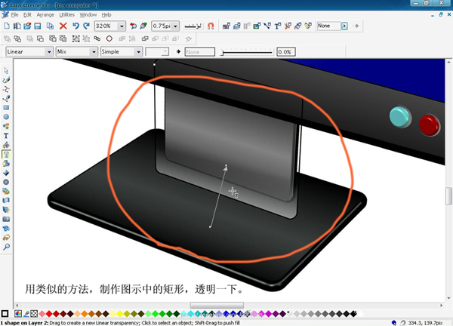Open the Linear transparency shape dropdown
This screenshot has width=453, height=326.
[49, 52]
